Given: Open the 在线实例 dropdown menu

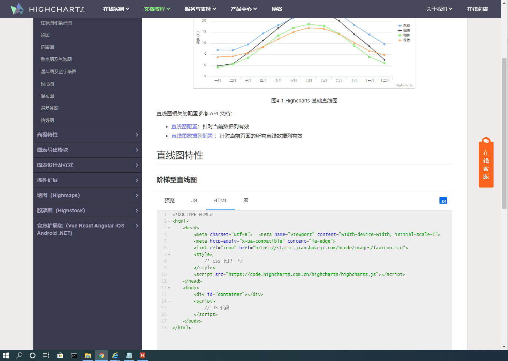Looking at the screenshot, I should click(x=116, y=9).
